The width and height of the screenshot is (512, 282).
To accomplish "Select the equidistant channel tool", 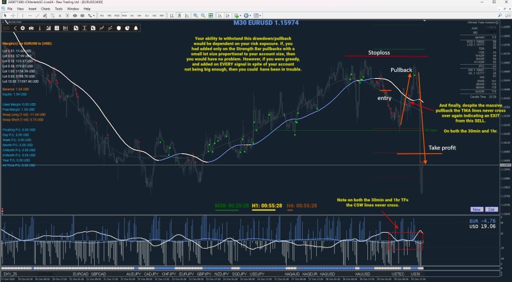I will (x=45, y=15).
